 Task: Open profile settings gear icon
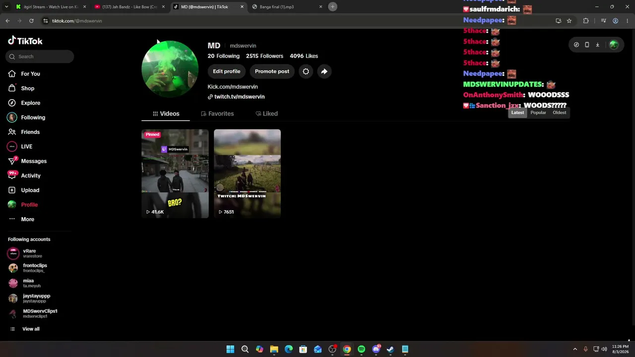click(306, 71)
